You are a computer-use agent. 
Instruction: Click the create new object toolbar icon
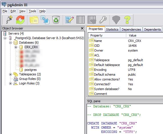pyautogui.click(x=45, y=20)
